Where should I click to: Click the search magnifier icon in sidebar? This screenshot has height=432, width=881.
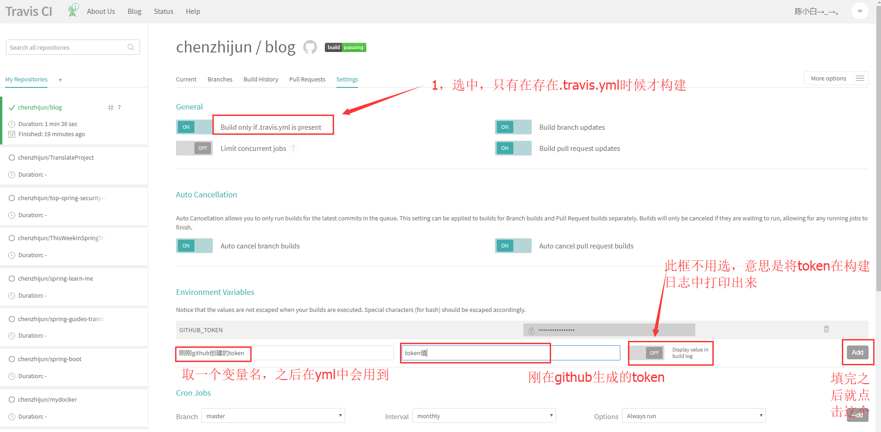131,47
